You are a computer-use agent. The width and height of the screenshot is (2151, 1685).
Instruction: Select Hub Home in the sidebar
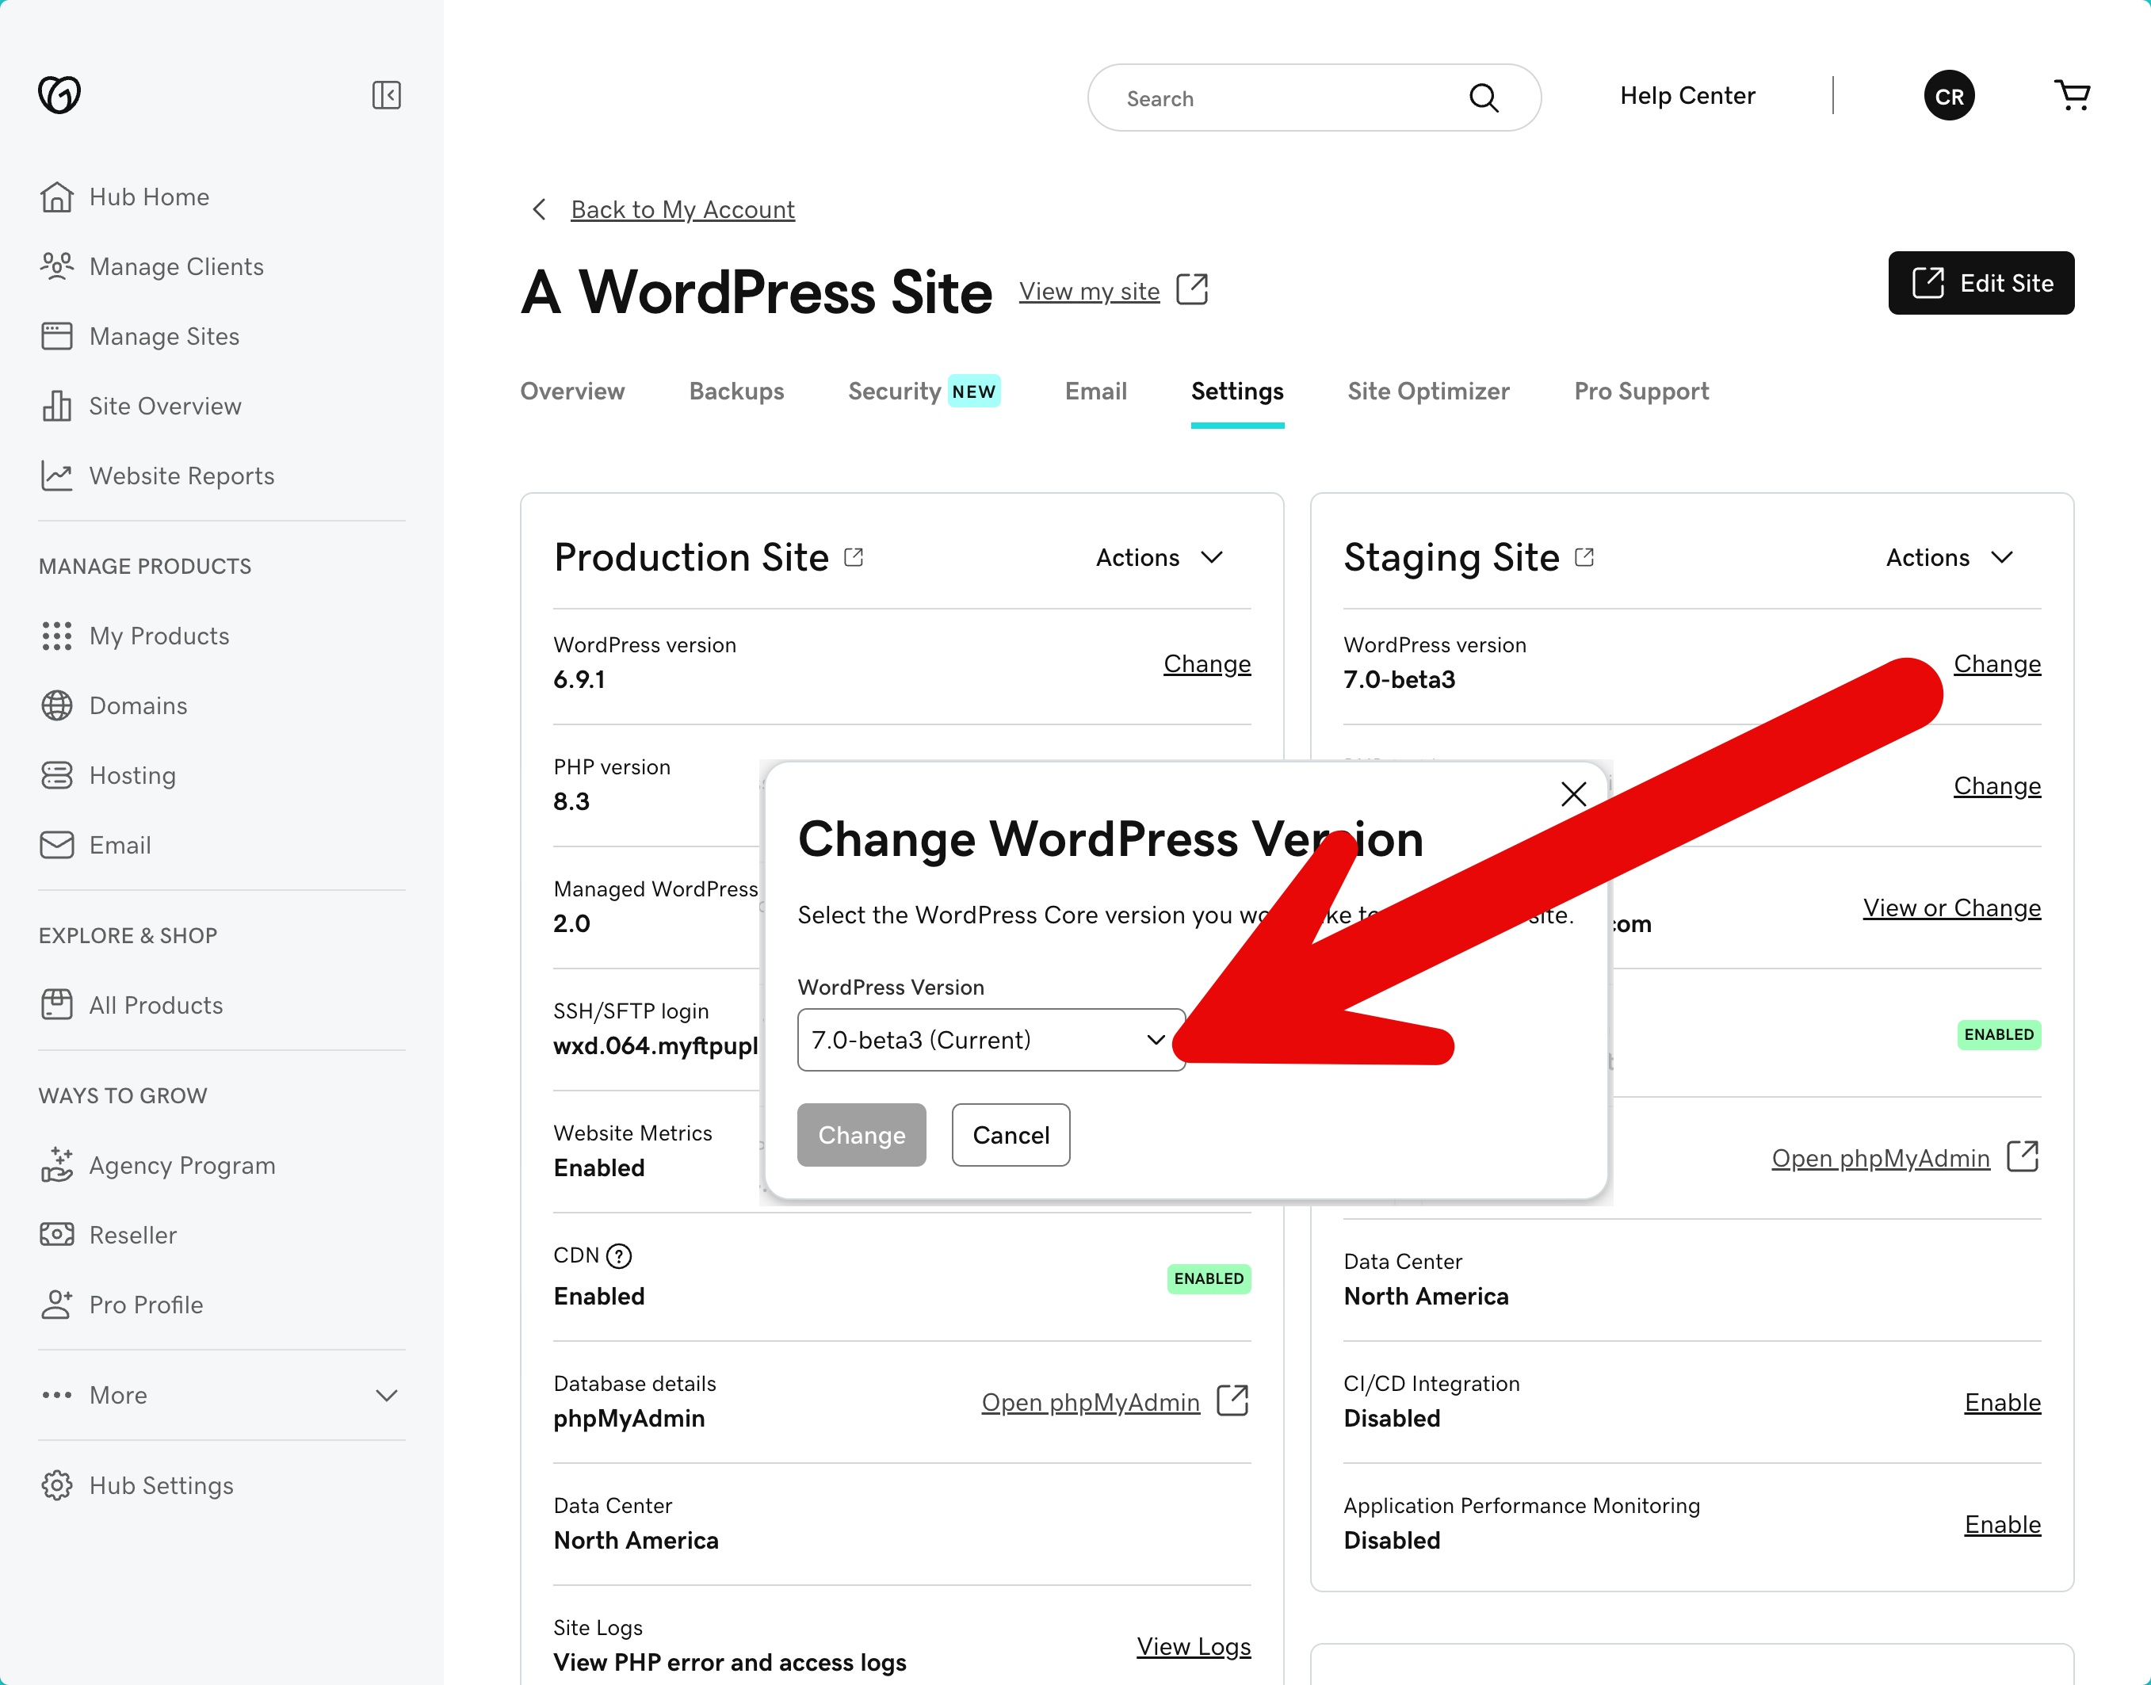coord(148,197)
